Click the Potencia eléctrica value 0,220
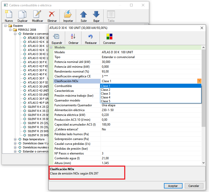Screen dimensions: 209x192 coord(105,115)
